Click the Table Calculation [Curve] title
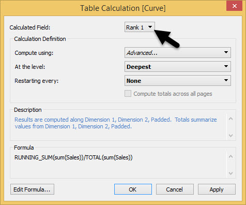246x205 pixels. tap(123, 8)
